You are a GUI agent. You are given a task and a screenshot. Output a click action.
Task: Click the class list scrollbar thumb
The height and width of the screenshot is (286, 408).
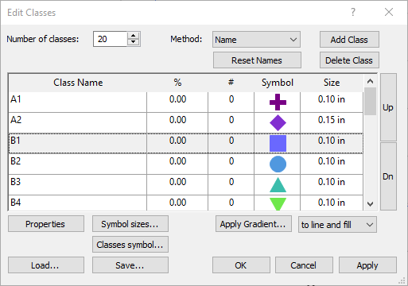[370, 102]
